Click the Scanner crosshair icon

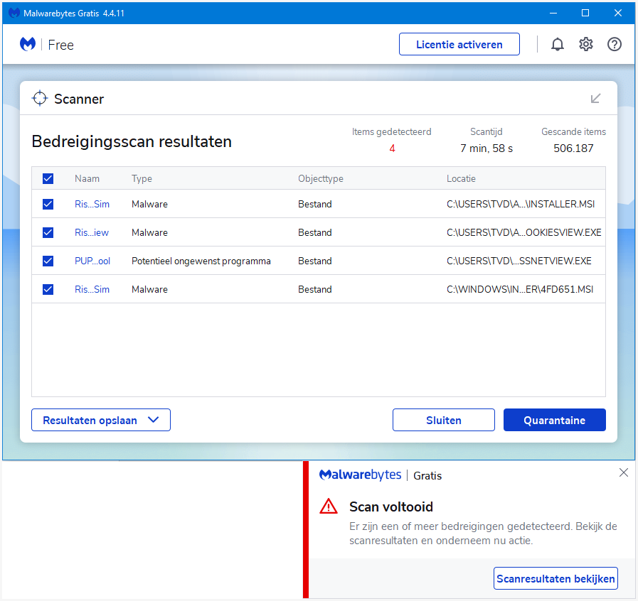pos(40,98)
